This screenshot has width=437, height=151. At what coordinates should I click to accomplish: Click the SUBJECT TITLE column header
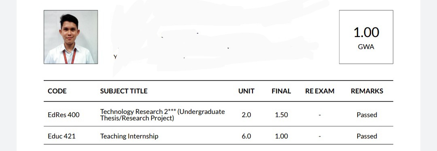pos(124,91)
